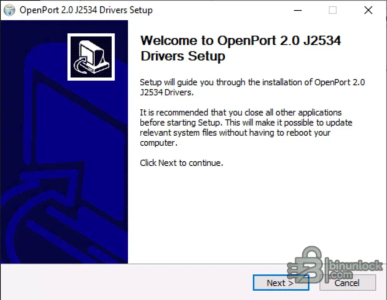Viewport: 387px width, 300px height.
Task: Click the Next button to continue
Action: click(x=281, y=283)
